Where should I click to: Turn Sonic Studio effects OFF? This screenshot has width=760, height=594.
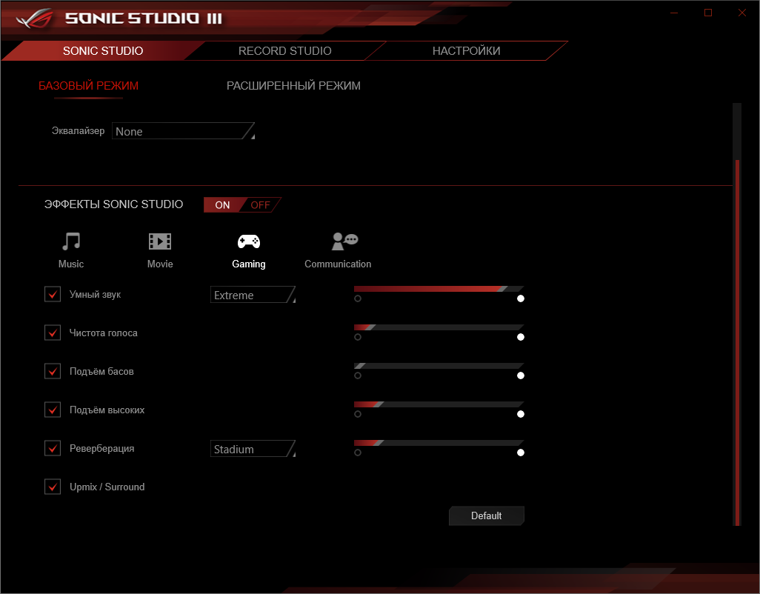pos(260,205)
